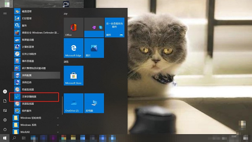Launch 计算机管理 (Computer Management)
The width and height of the screenshot is (252, 142).
click(x=28, y=47)
